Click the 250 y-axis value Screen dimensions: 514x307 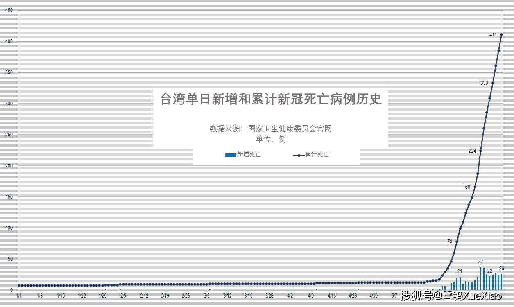[x=9, y=135]
